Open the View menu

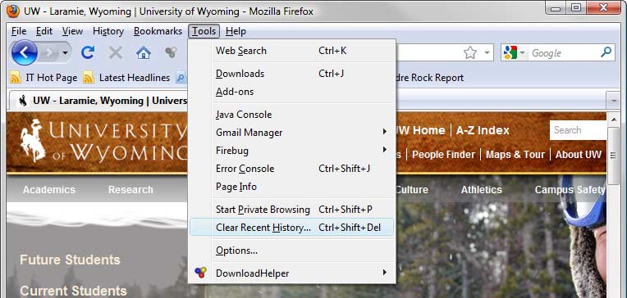pyautogui.click(x=72, y=31)
